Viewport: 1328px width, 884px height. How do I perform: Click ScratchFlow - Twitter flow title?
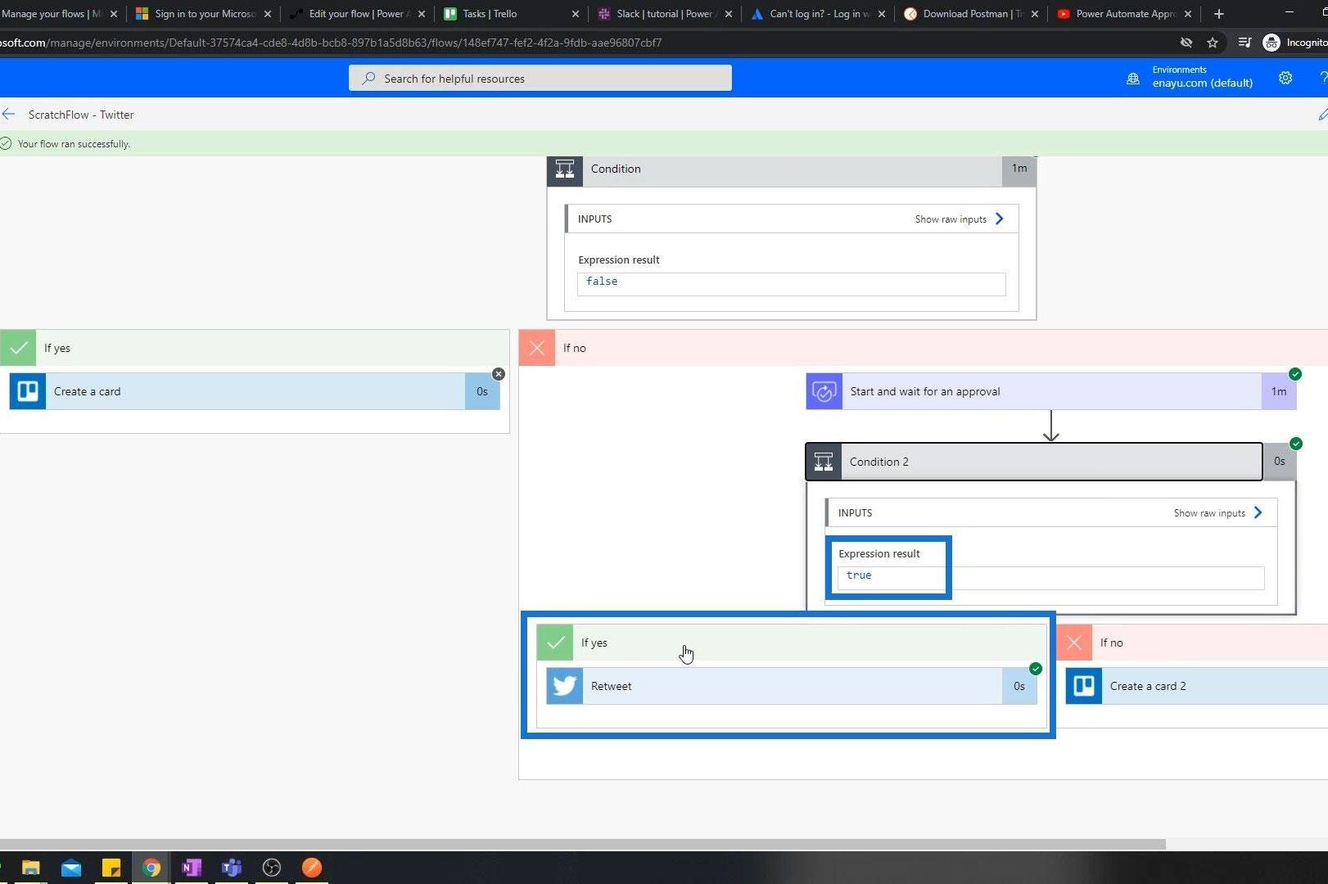pos(81,115)
